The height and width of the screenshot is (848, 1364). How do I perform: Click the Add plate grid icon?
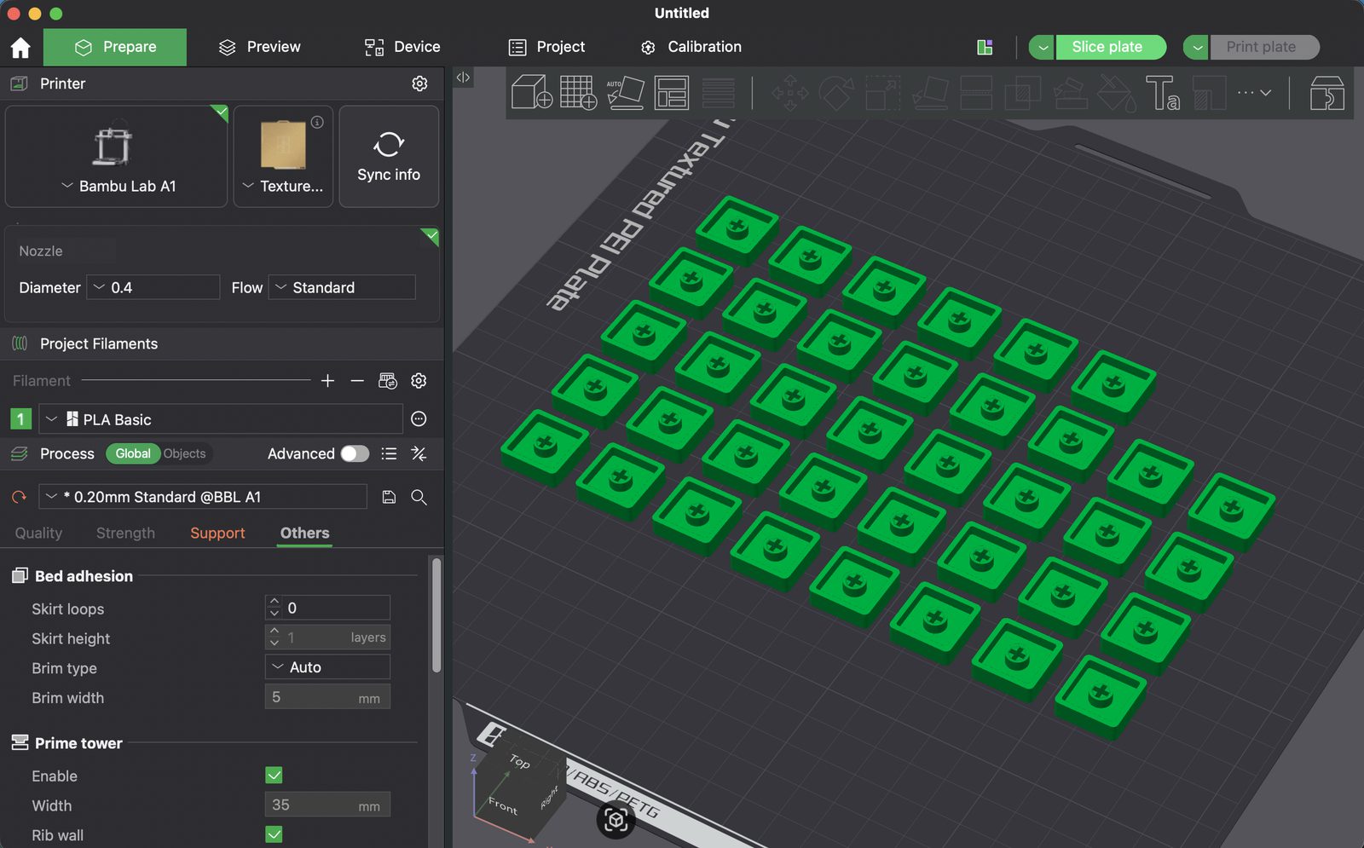point(577,92)
